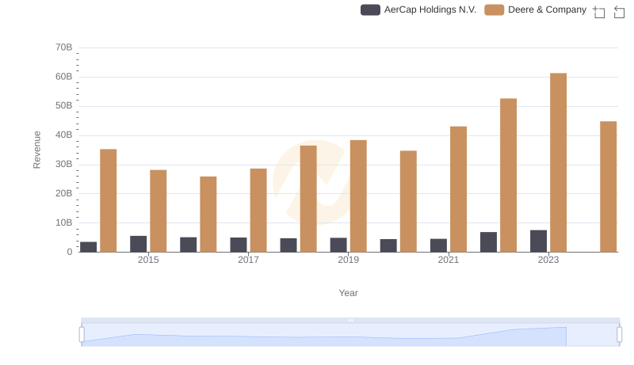Click the Deere & Company bar for 2023

pos(559,163)
